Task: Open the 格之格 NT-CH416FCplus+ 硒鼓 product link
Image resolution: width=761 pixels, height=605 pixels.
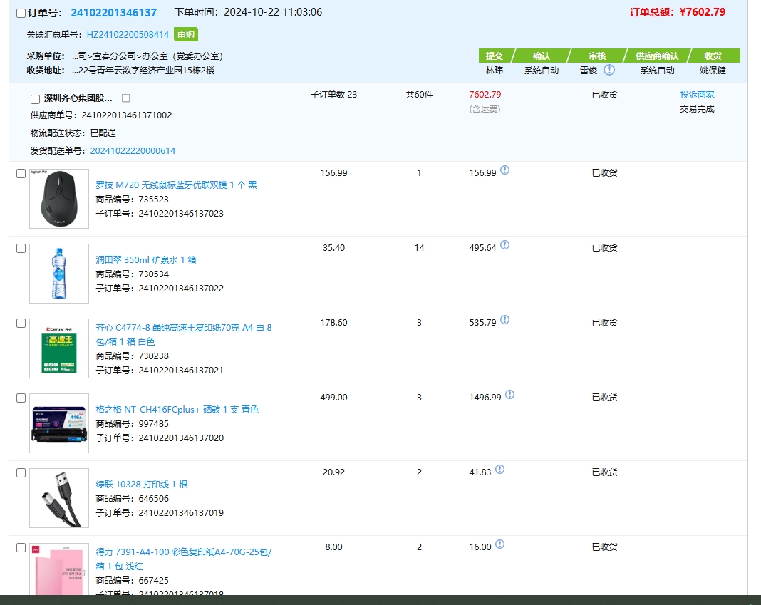Action: tap(177, 409)
